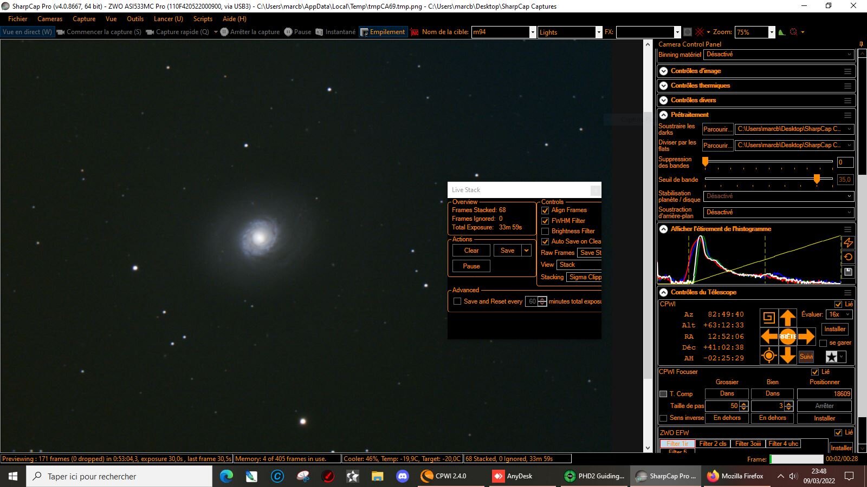
Task: Click the red reticule overlay icon
Action: click(700, 32)
